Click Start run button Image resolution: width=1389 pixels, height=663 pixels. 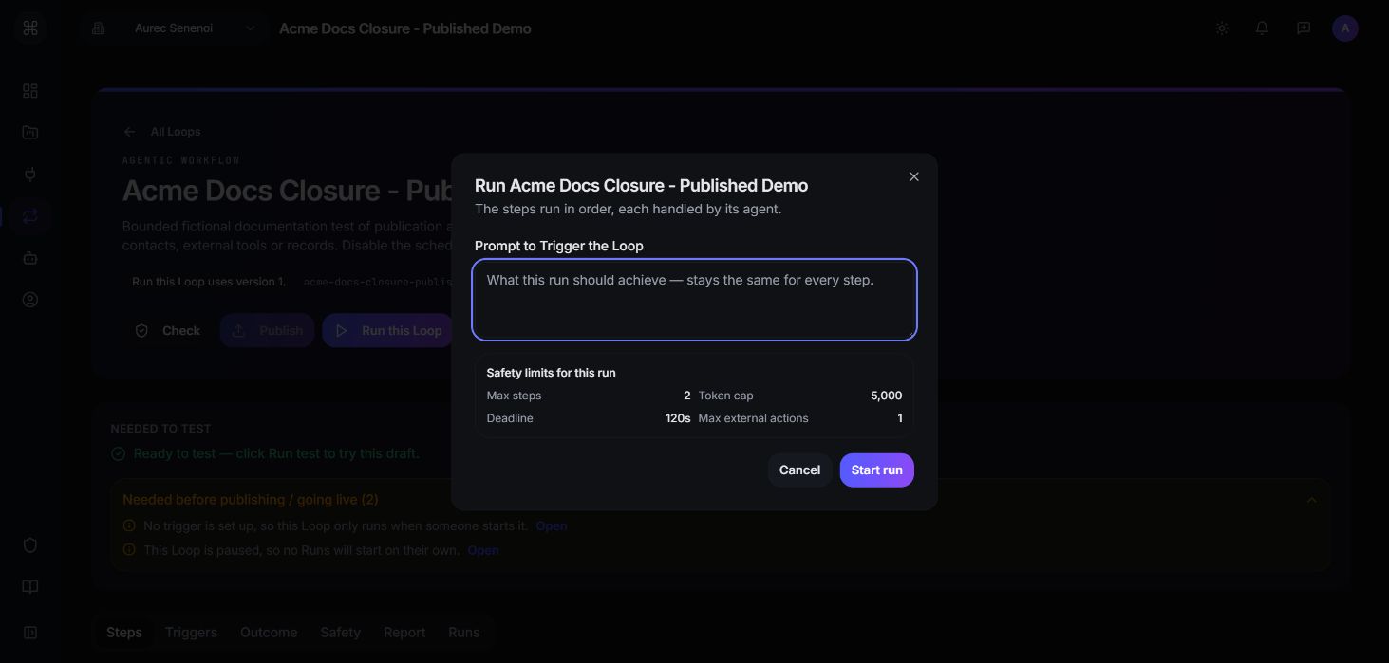876,470
